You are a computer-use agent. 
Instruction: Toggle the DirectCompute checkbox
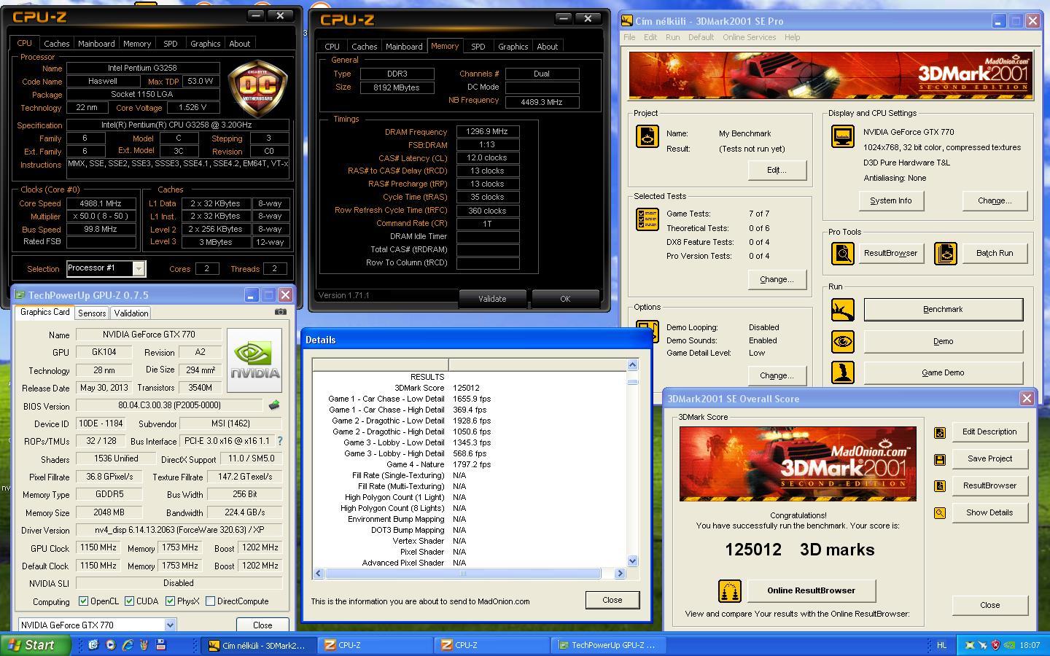(x=210, y=601)
